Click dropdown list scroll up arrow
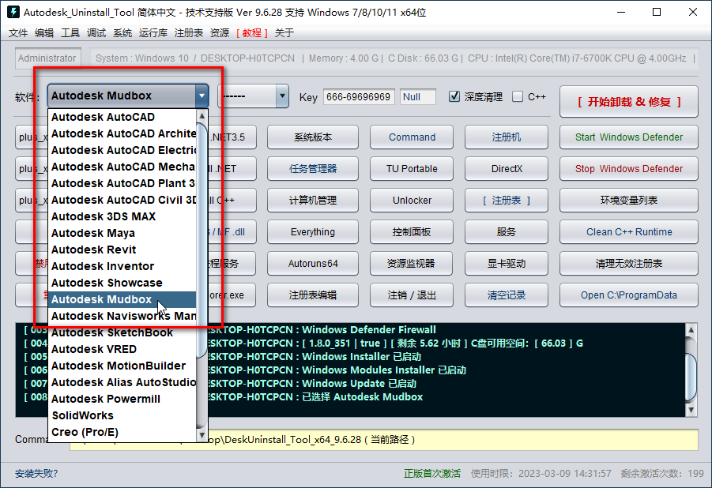712x488 pixels. pyautogui.click(x=202, y=116)
